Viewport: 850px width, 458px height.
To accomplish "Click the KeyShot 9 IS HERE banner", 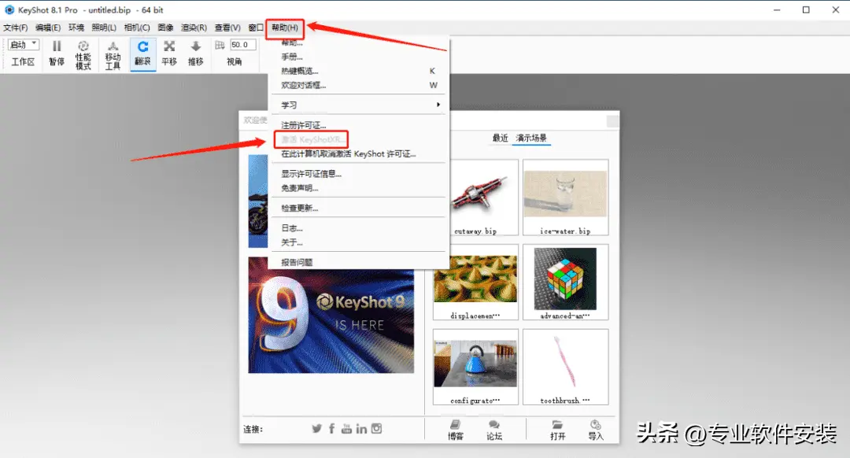I will coord(331,315).
